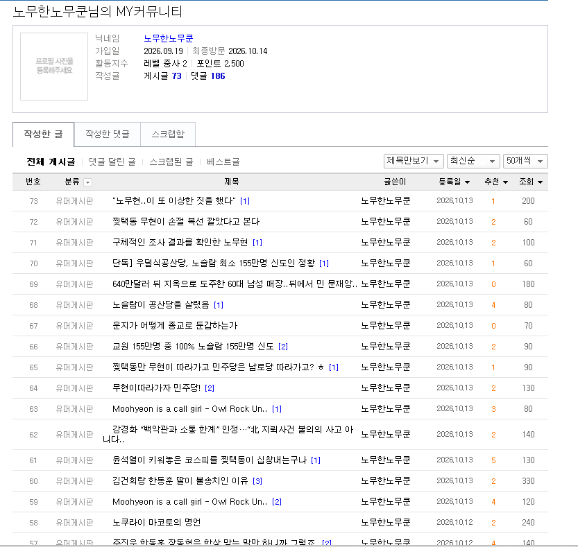Image resolution: width=578 pixels, height=547 pixels.
Task: Open the 50개씩 per-page dropdown
Action: (x=525, y=161)
